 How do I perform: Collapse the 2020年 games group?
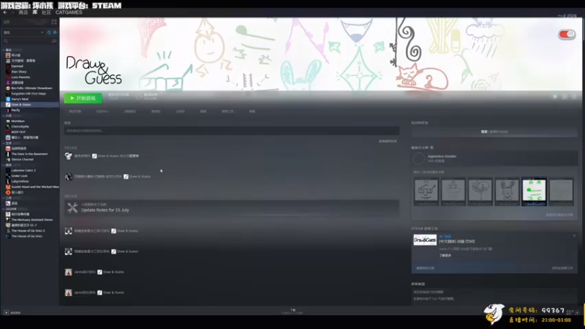(4, 209)
